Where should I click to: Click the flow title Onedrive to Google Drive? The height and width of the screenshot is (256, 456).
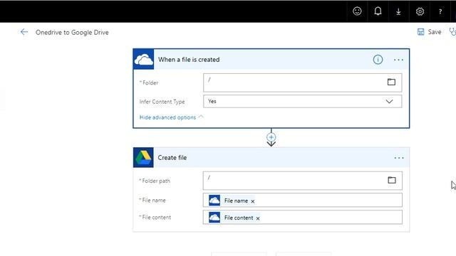[72, 32]
